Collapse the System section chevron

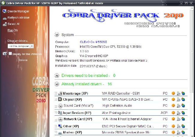coord(57,34)
